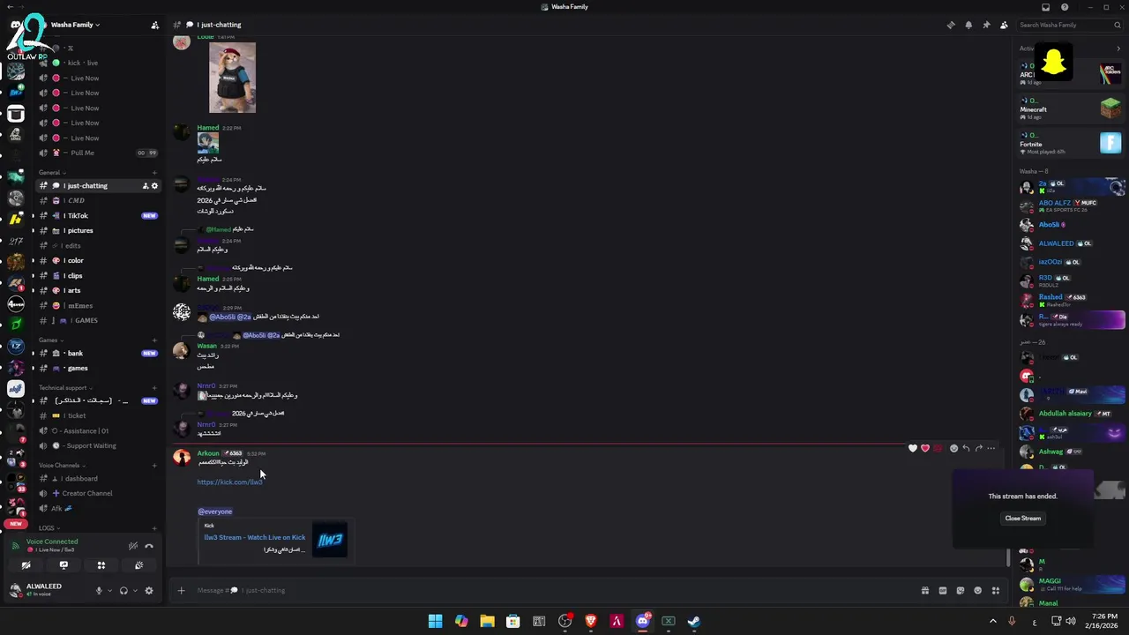Show pinned messages with the pin icon
Image resolution: width=1129 pixels, height=635 pixels.
pos(986,25)
